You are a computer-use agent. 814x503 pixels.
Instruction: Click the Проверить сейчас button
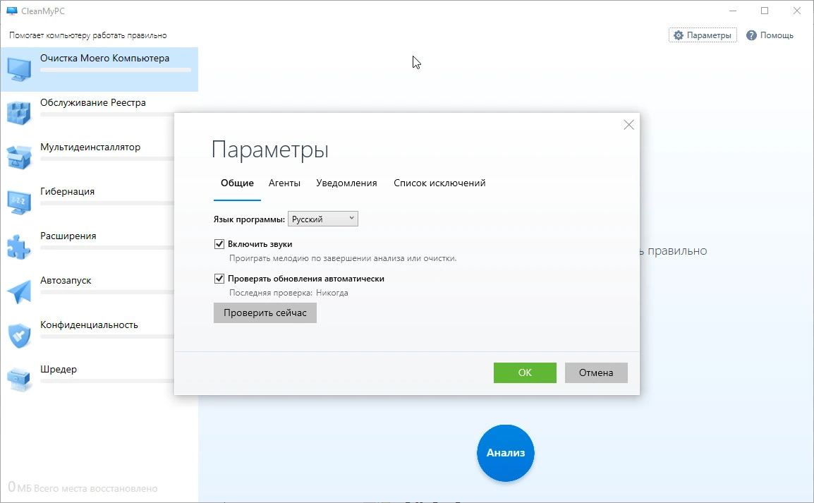pyautogui.click(x=265, y=313)
